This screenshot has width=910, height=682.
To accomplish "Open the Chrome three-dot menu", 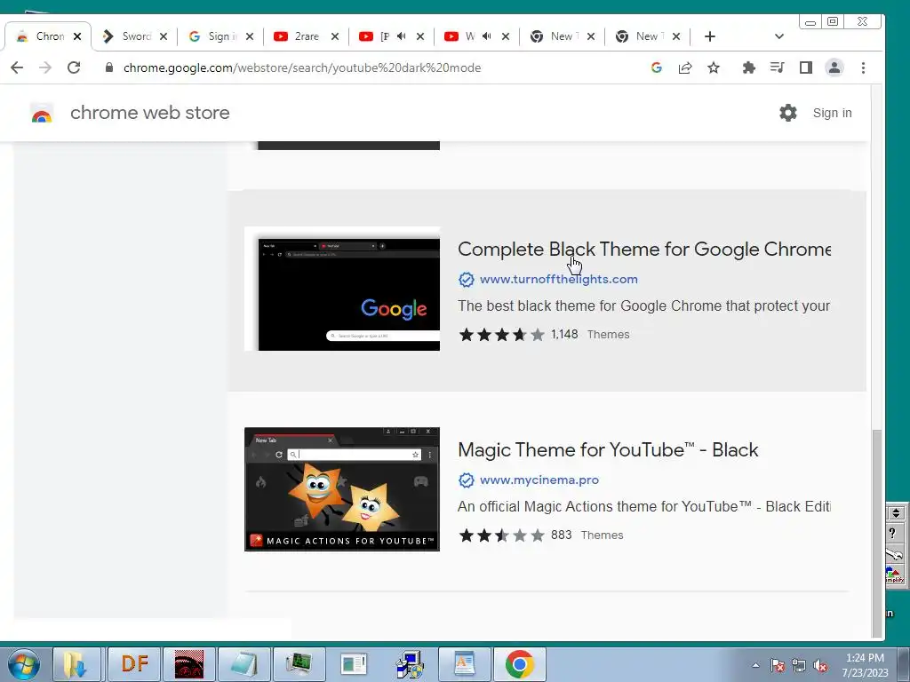I will (x=863, y=67).
